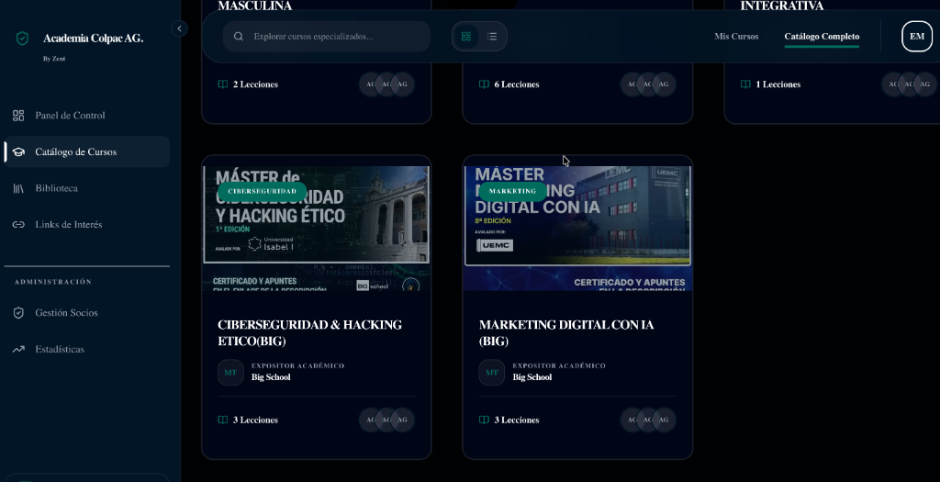The image size is (940, 482).
Task: Open Biblioteca from the sidebar
Action: click(86, 188)
